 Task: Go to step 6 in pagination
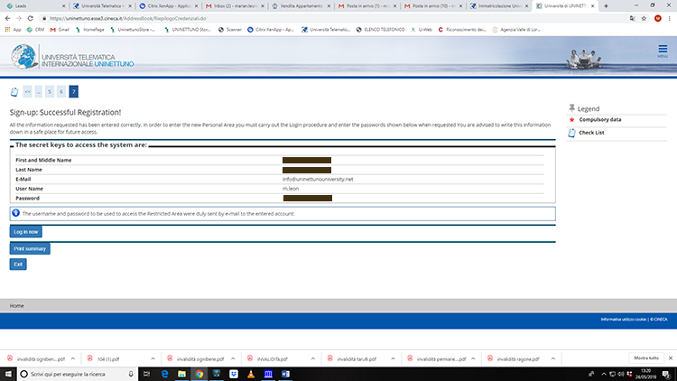[x=61, y=91]
